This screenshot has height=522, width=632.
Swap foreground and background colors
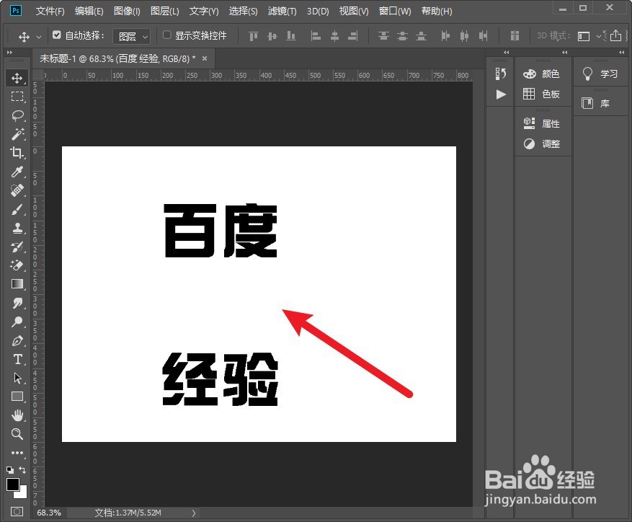(x=22, y=470)
